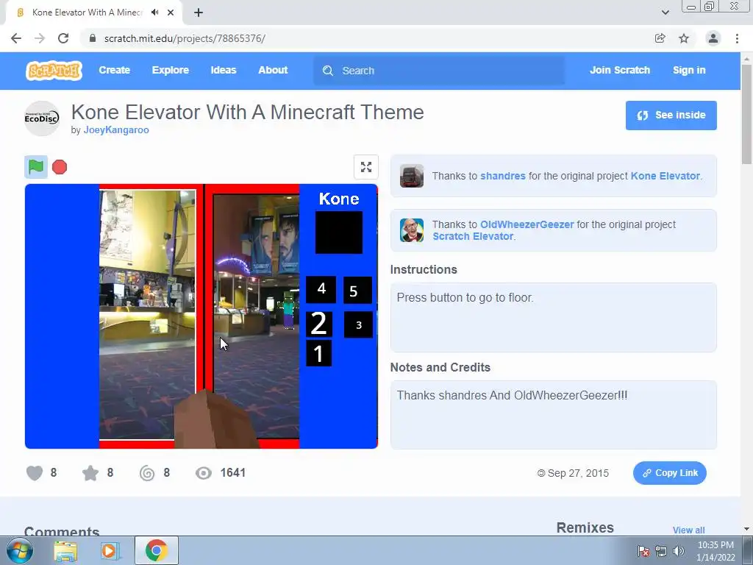Viewport: 753px width, 565px height.
Task: Open OldWheezerGeezer profile link
Action: click(x=527, y=224)
